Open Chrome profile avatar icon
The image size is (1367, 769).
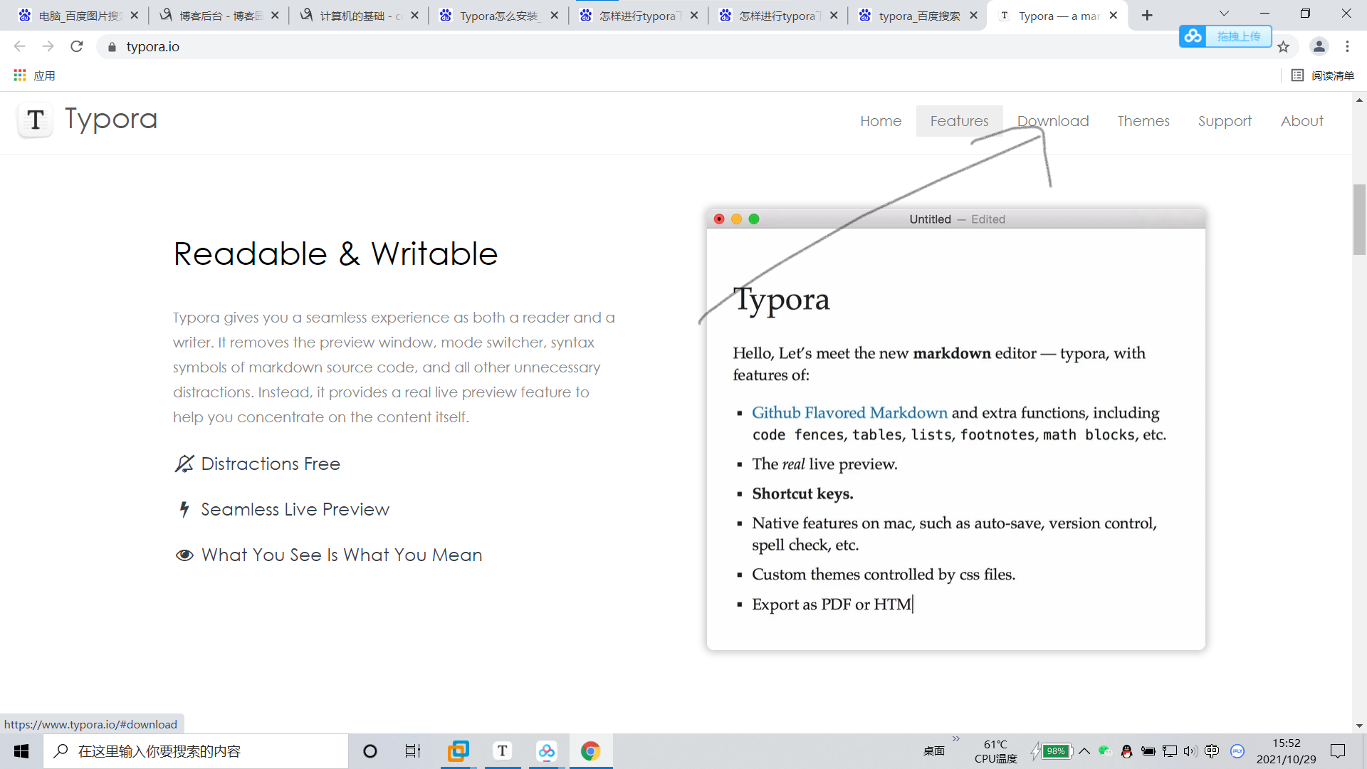coord(1319,46)
